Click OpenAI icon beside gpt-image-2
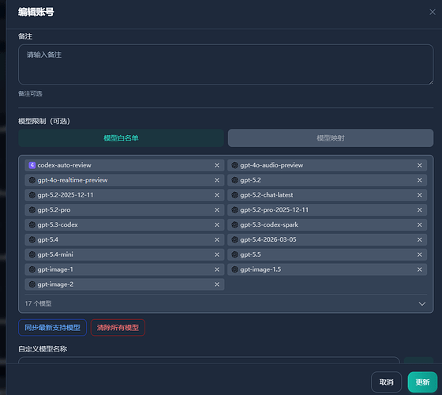 (x=32, y=284)
